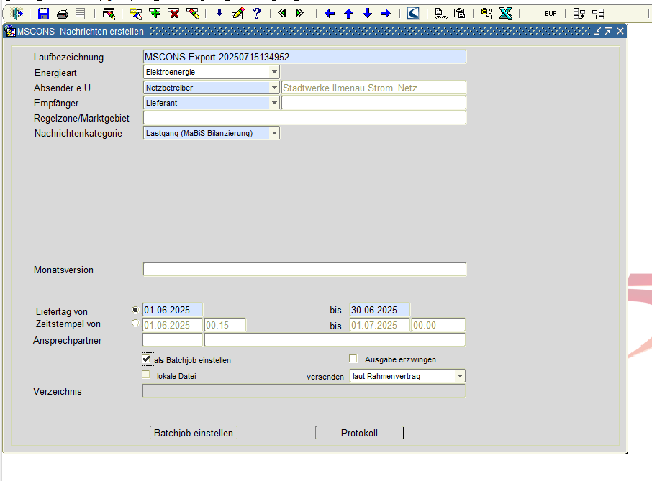Click the Protokoll button
This screenshot has height=481, width=652.
point(359,433)
